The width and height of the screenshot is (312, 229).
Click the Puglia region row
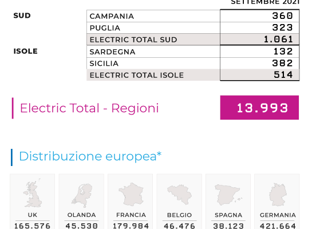[193, 28]
